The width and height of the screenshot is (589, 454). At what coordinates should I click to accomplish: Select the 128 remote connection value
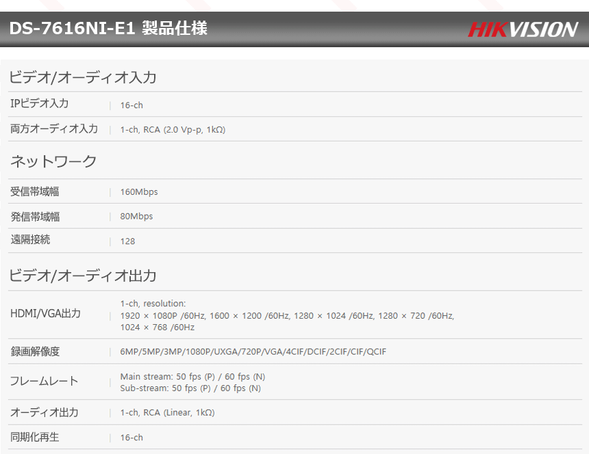tap(127, 241)
